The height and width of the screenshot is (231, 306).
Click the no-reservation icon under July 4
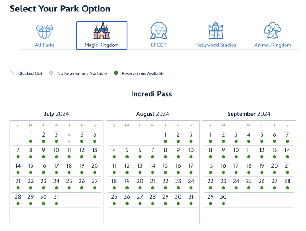pos(69,141)
